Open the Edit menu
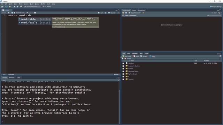 coord(6,4)
